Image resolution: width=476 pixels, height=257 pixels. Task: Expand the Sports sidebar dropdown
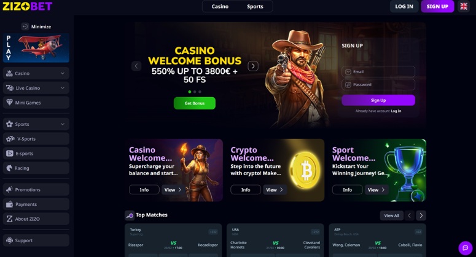[x=63, y=124]
